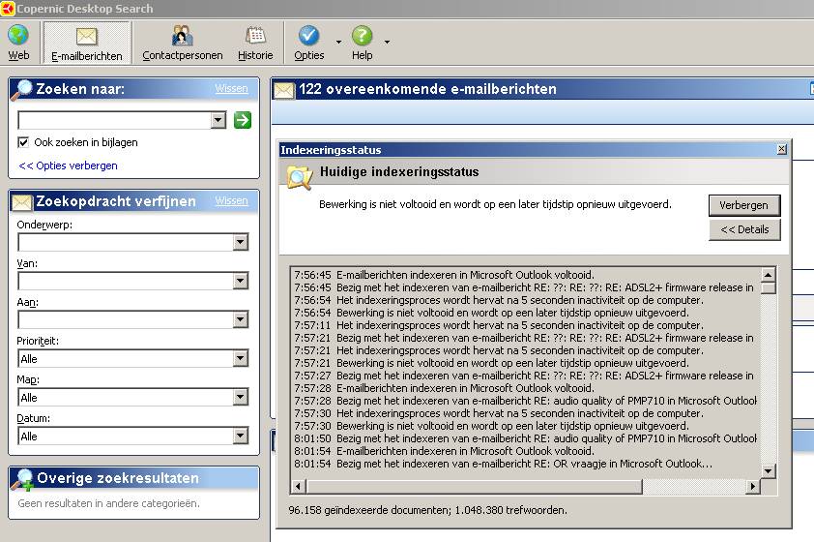
Task: Expand the Aan dropdown
Action: point(241,319)
